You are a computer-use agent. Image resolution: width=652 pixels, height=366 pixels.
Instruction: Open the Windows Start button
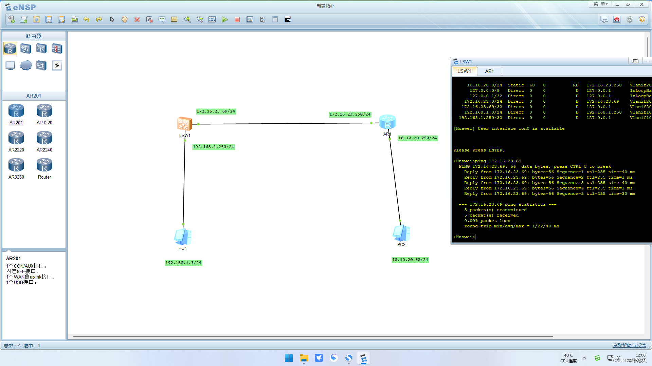pyautogui.click(x=289, y=358)
